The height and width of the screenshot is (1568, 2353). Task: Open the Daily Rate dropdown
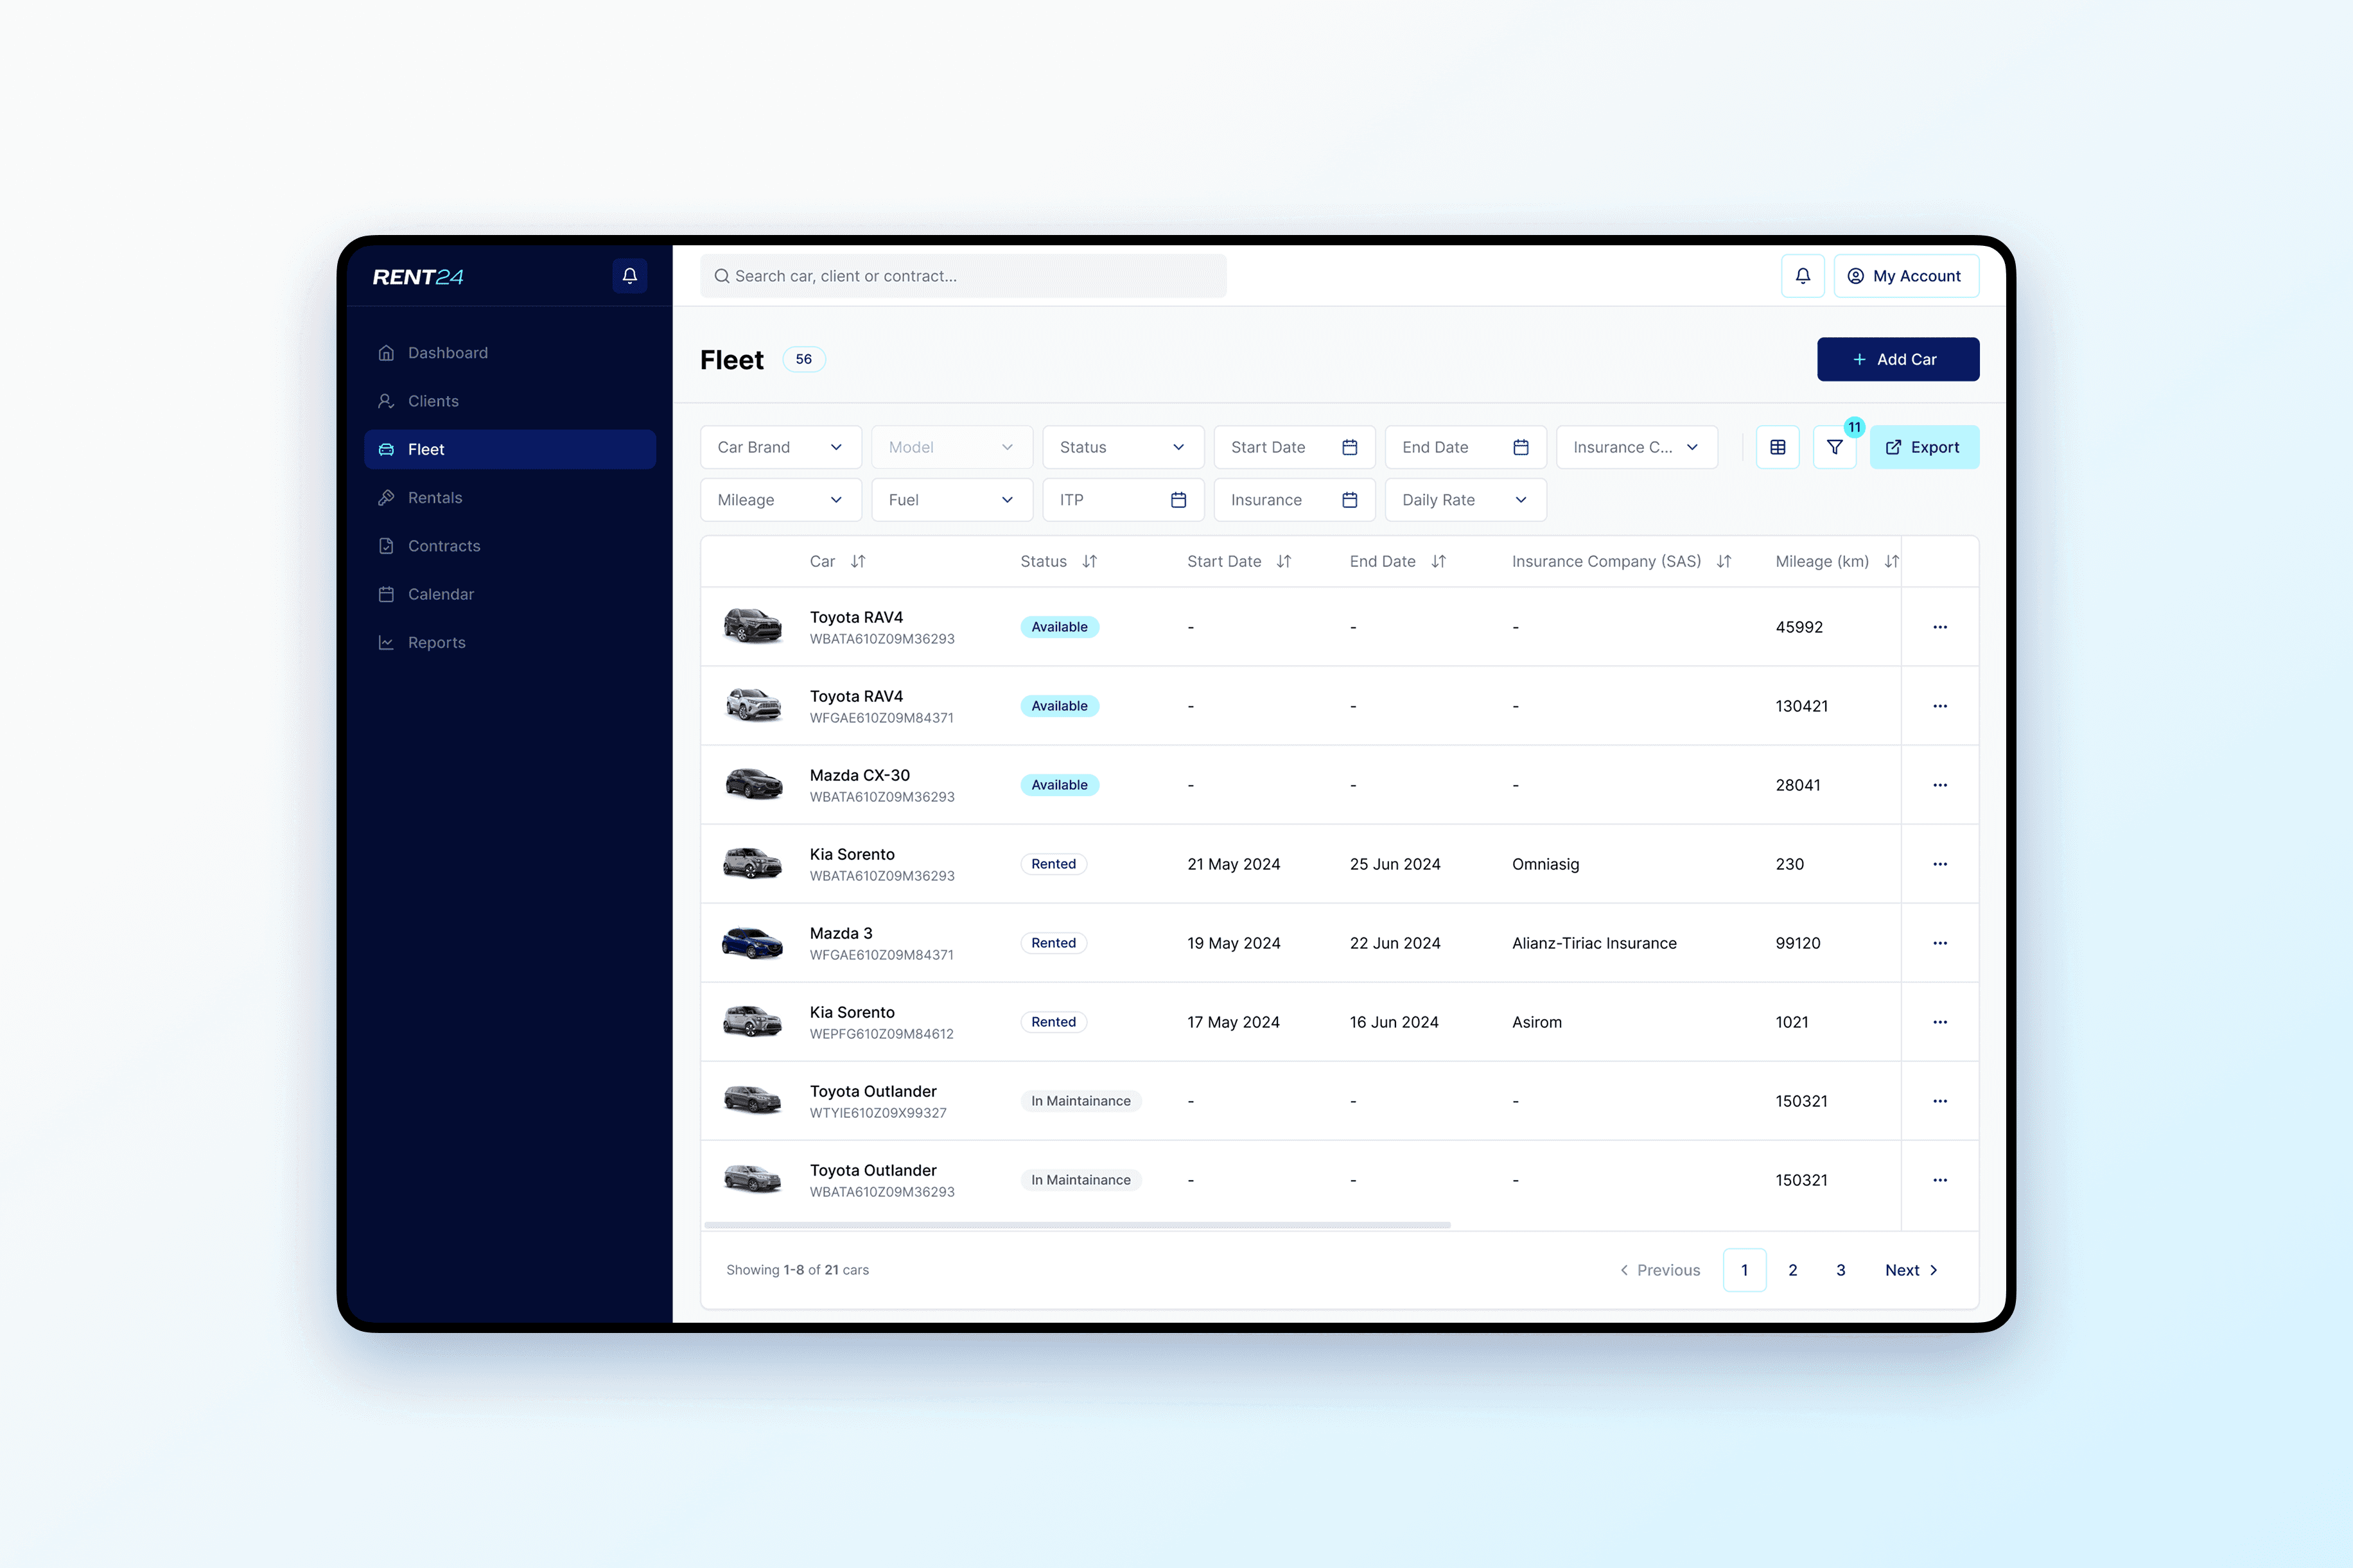click(x=1464, y=500)
